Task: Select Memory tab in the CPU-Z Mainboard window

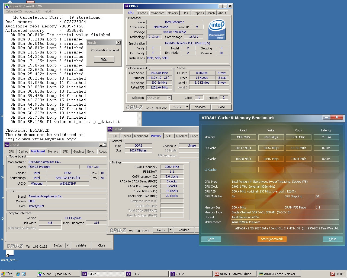Action: pos(53,151)
